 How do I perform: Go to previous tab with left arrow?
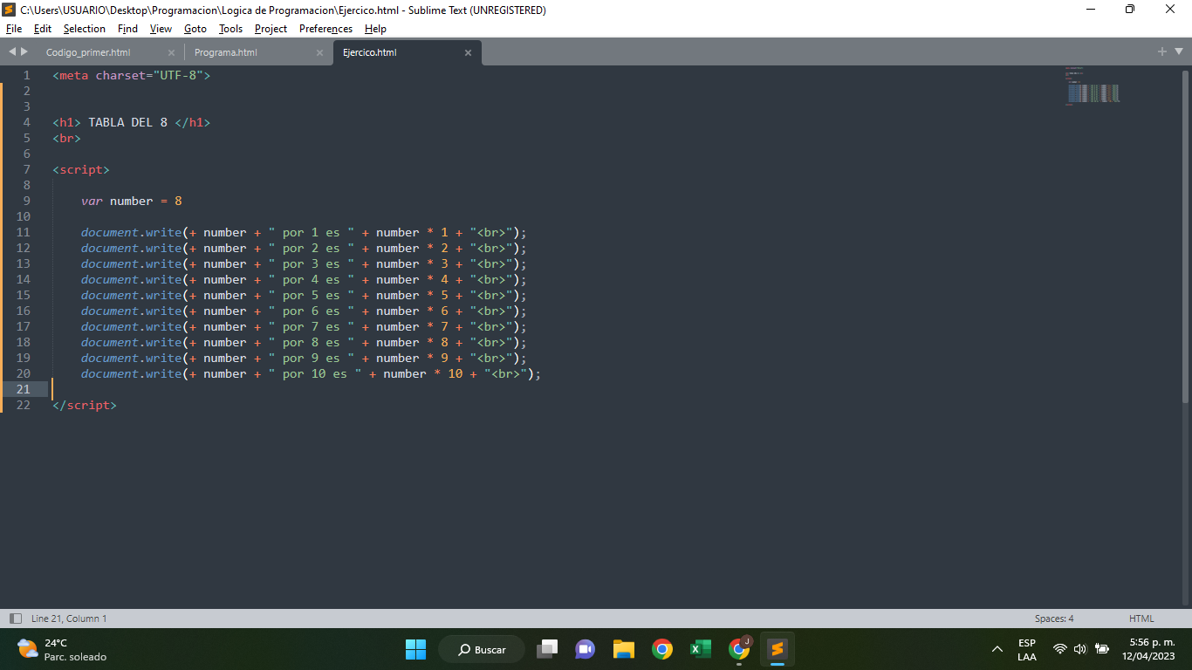click(x=12, y=52)
